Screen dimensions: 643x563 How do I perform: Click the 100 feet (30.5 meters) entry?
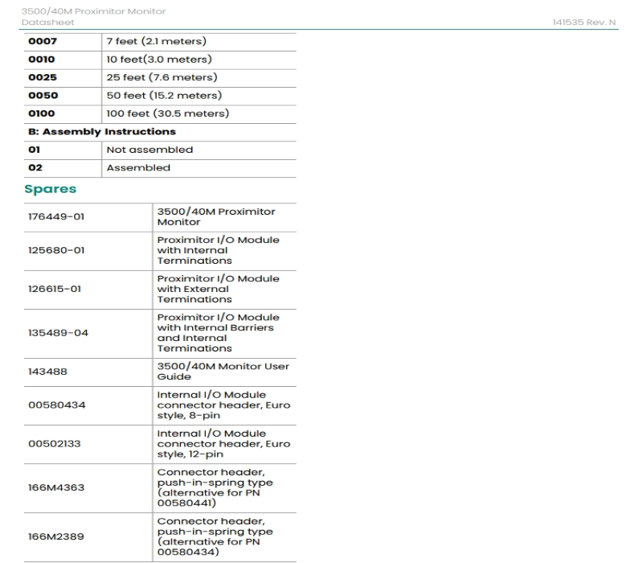[x=164, y=113]
